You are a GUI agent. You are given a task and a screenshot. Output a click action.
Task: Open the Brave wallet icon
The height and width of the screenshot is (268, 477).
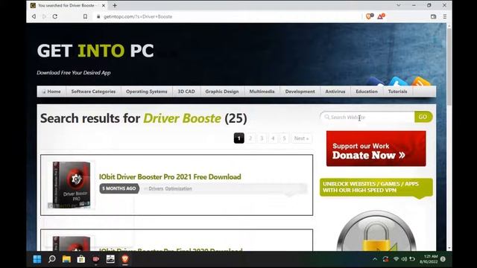(434, 16)
